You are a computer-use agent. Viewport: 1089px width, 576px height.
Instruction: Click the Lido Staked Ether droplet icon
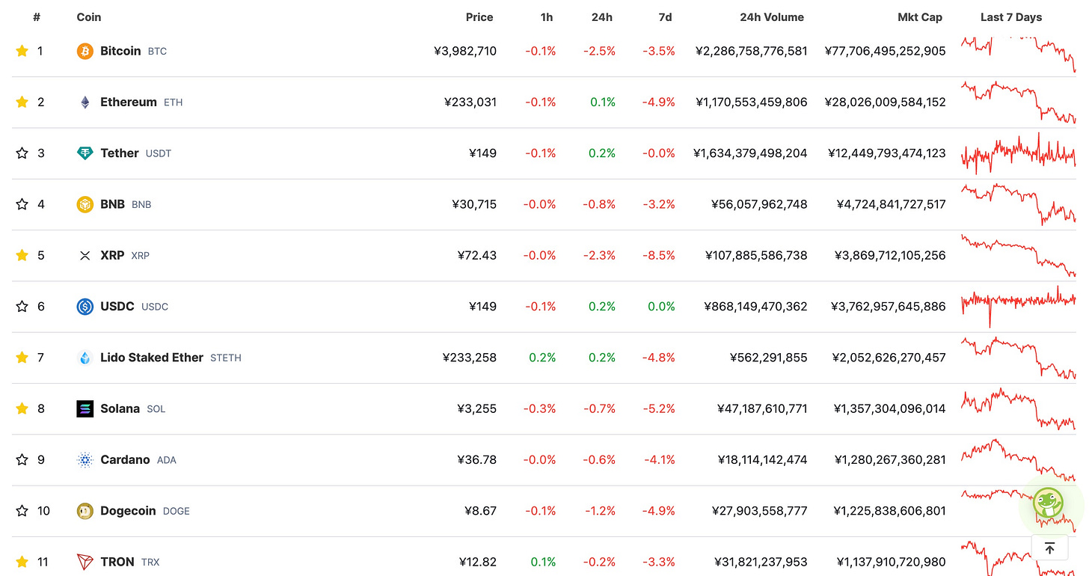[85, 358]
